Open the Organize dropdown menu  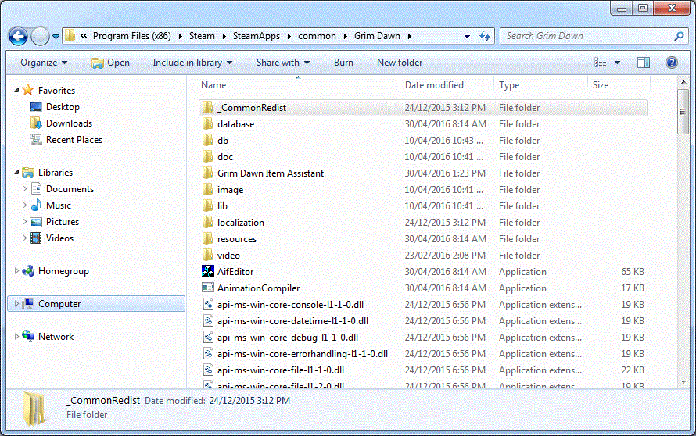(x=44, y=63)
